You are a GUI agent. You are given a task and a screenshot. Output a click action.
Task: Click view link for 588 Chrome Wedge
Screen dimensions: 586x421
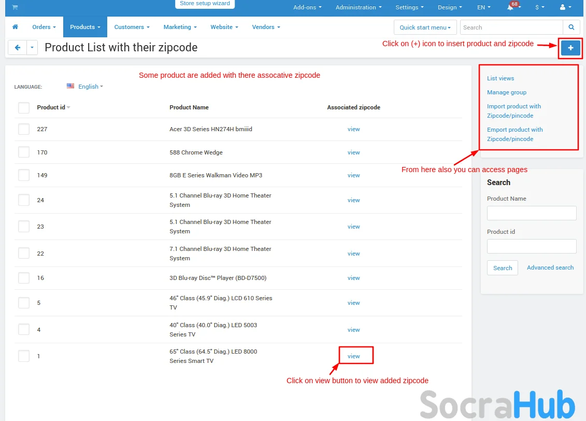[353, 152]
